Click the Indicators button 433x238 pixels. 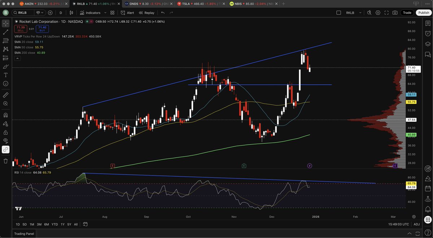90,13
